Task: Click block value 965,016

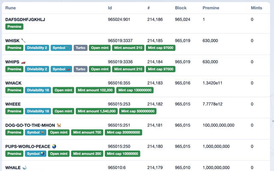Action: (182, 83)
